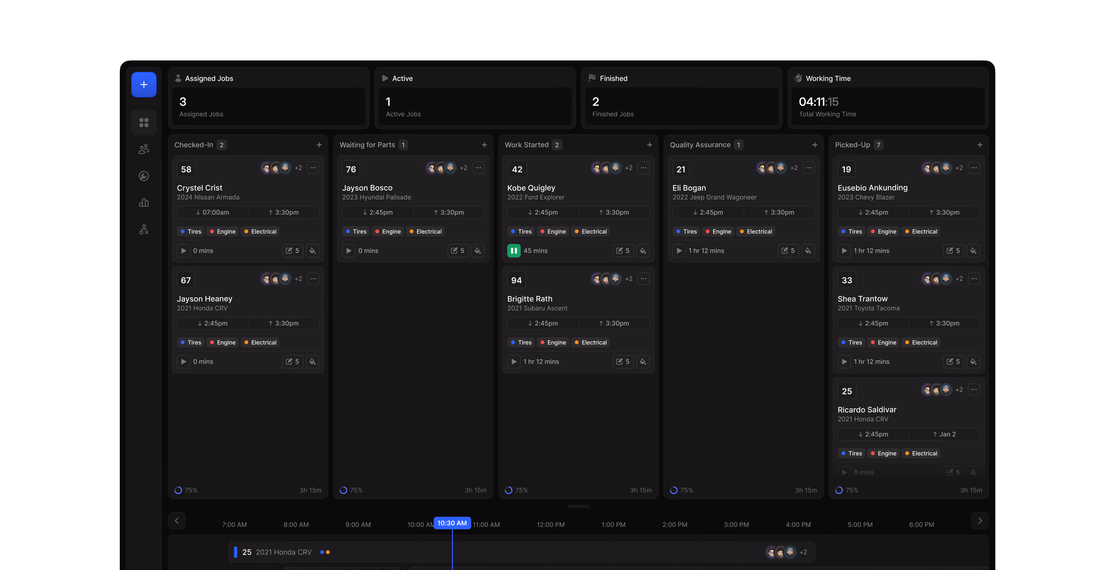Click paint bucket icon on Shea Trantow card
This screenshot has width=1115, height=570.
[973, 361]
